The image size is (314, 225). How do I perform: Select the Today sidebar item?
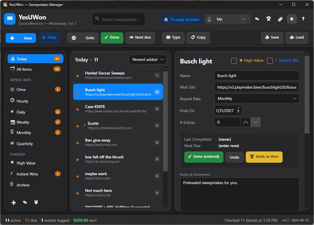tap(35, 59)
